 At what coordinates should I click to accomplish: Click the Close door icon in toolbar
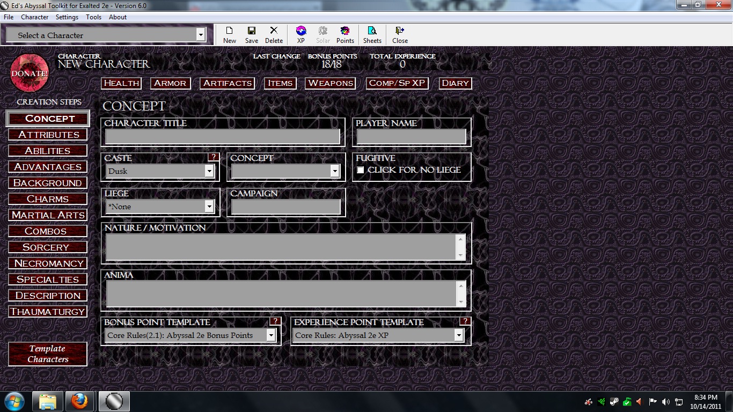[x=400, y=35]
